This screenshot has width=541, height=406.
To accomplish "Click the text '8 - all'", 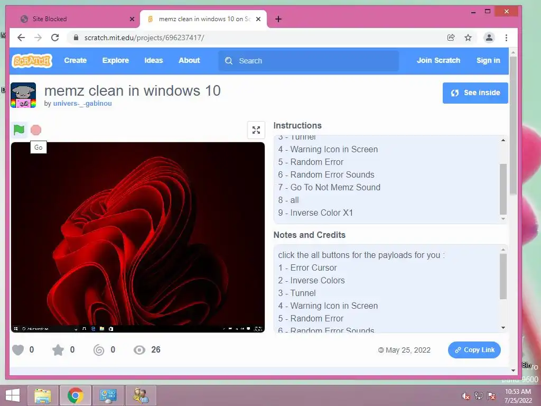I will coord(288,200).
